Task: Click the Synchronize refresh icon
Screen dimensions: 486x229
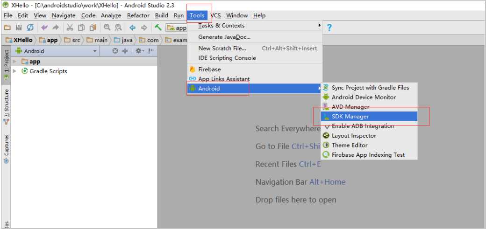Action: click(30, 28)
